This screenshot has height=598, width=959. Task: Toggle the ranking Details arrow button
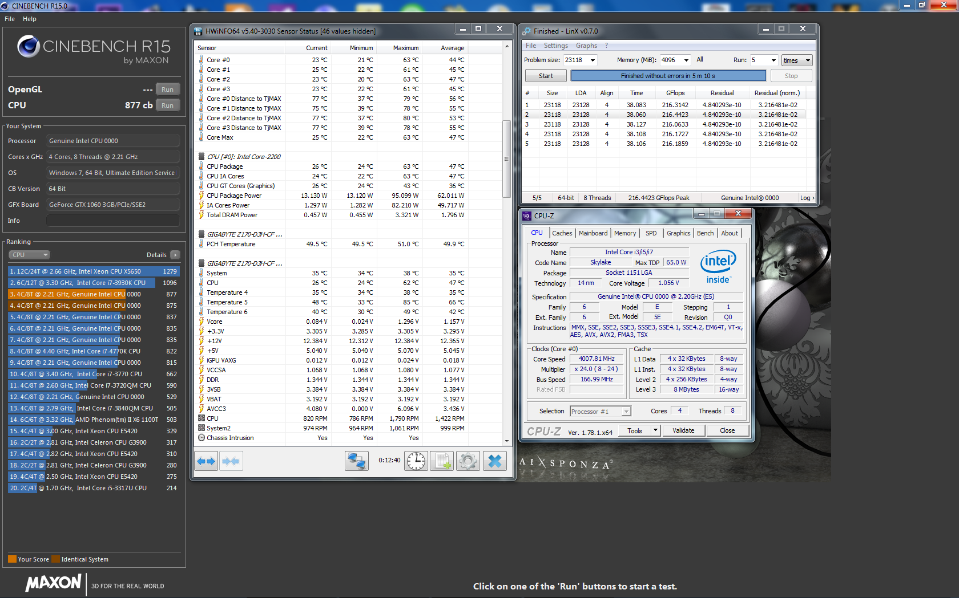[x=175, y=255]
